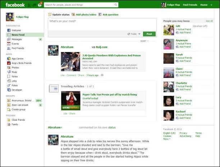This screenshot has width=220, height=167.
Task: Click the Close friends star icon
Action: point(9,120)
